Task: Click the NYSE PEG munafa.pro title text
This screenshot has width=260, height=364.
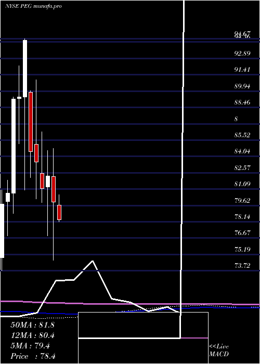Action: tap(33, 6)
